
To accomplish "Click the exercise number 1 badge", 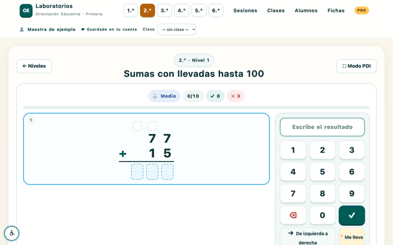I will [x=31, y=120].
